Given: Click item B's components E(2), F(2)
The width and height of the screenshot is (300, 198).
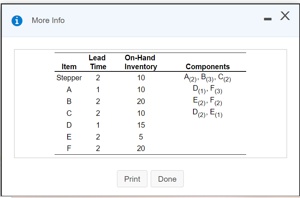Looking at the screenshot, I should pos(208,101).
